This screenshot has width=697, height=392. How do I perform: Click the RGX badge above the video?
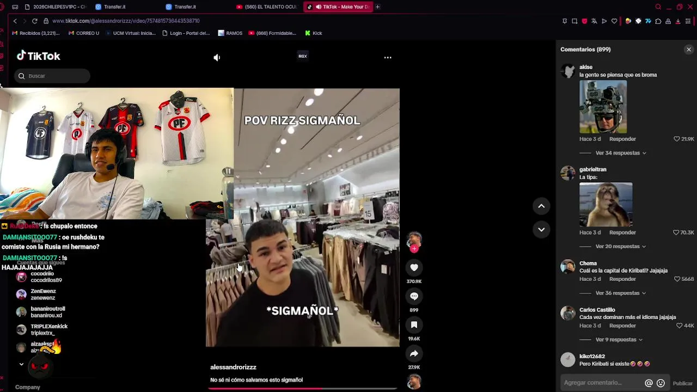pyautogui.click(x=303, y=56)
